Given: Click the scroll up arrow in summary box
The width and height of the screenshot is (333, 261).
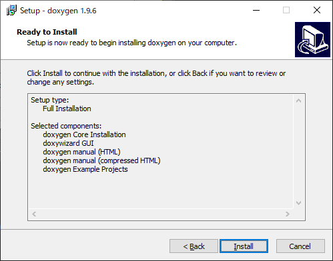Looking at the screenshot, I should (x=298, y=101).
